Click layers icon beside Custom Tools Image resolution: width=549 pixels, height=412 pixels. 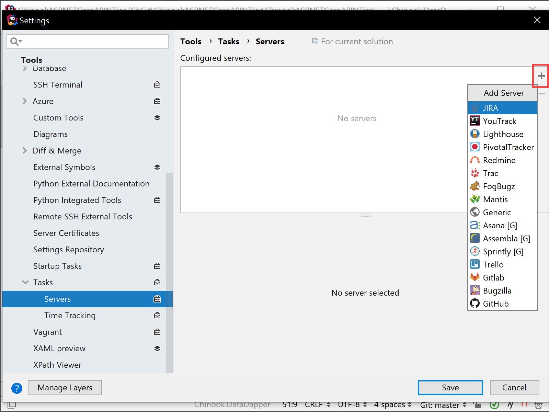[157, 117]
